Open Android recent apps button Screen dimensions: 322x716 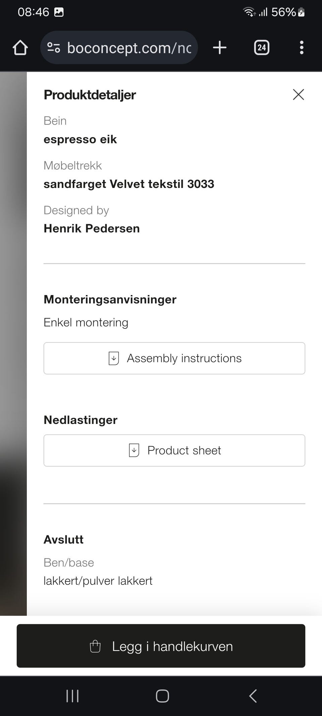pyautogui.click(x=72, y=696)
